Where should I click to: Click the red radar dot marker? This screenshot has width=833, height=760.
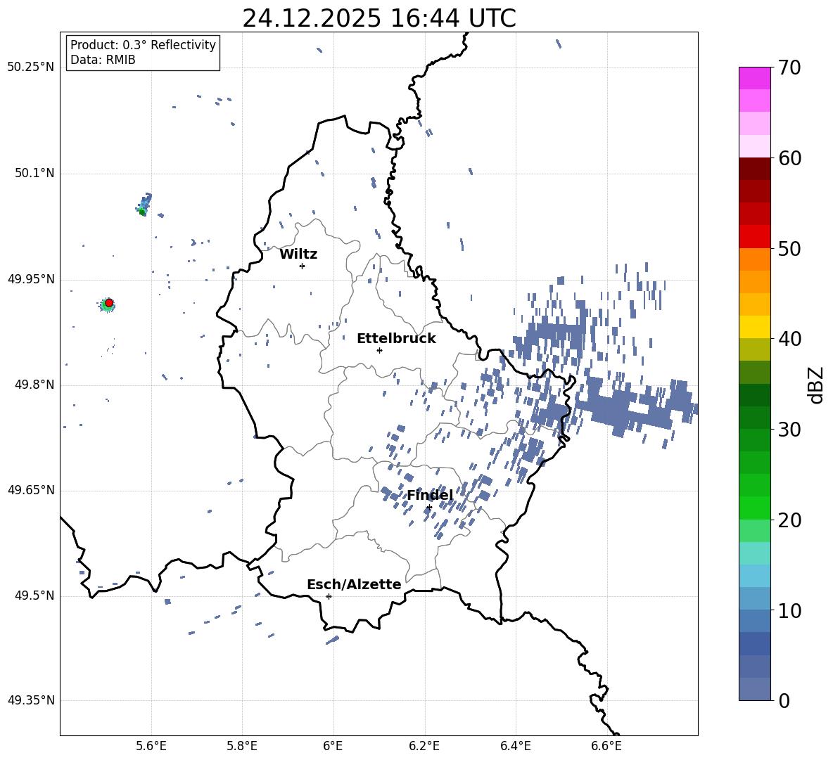click(109, 302)
